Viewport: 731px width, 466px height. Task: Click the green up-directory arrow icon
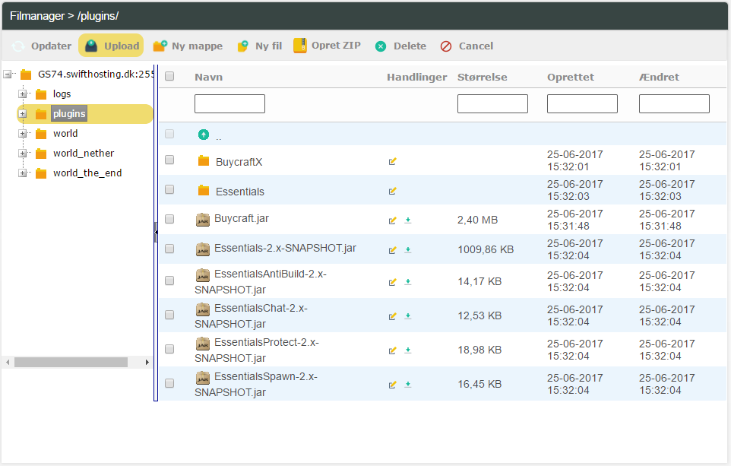pyautogui.click(x=203, y=135)
